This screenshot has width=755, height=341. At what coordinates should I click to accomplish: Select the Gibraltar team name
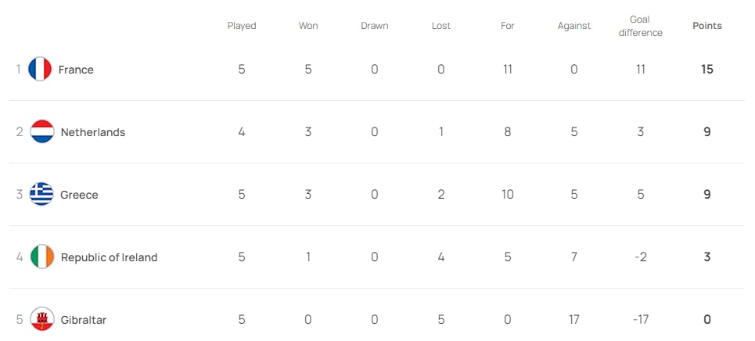click(84, 320)
